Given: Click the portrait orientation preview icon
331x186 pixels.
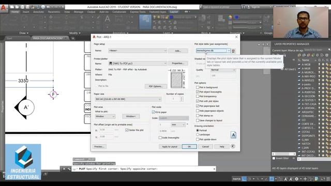Looking at the screenshot, I should [233, 135].
